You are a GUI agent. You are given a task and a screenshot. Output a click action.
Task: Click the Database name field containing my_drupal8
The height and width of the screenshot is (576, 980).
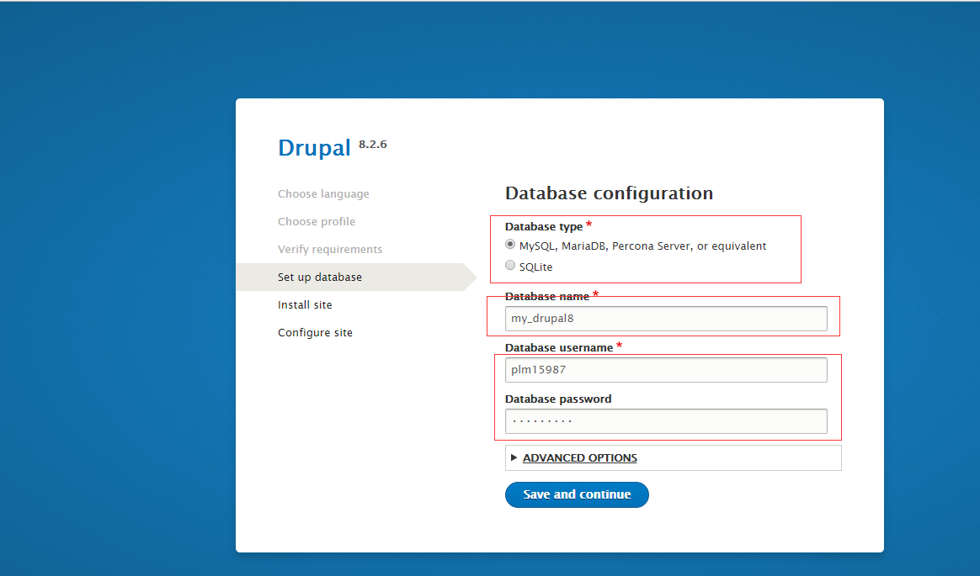[666, 318]
